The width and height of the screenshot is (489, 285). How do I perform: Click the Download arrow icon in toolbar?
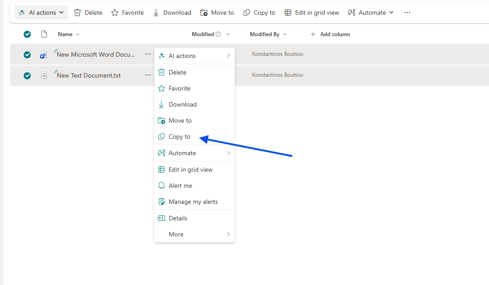click(x=156, y=12)
